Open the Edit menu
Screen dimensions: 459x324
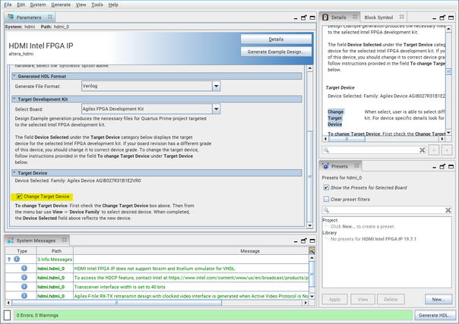(x=21, y=5)
